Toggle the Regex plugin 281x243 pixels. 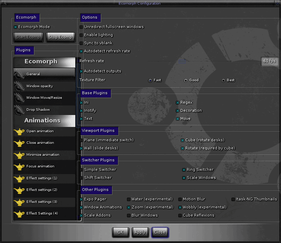[177, 103]
